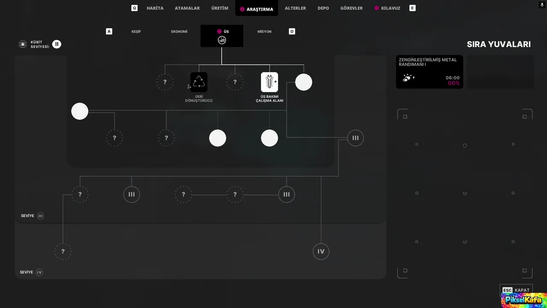Select the KEŞİF research category
The image size is (547, 308).
point(136,32)
